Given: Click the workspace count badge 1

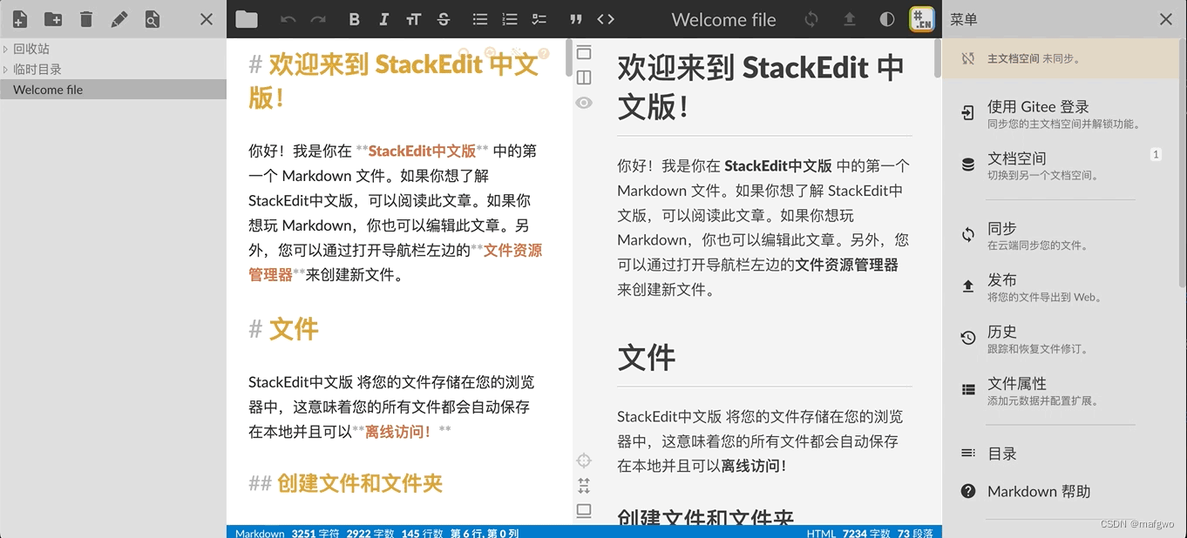Looking at the screenshot, I should 1156,154.
